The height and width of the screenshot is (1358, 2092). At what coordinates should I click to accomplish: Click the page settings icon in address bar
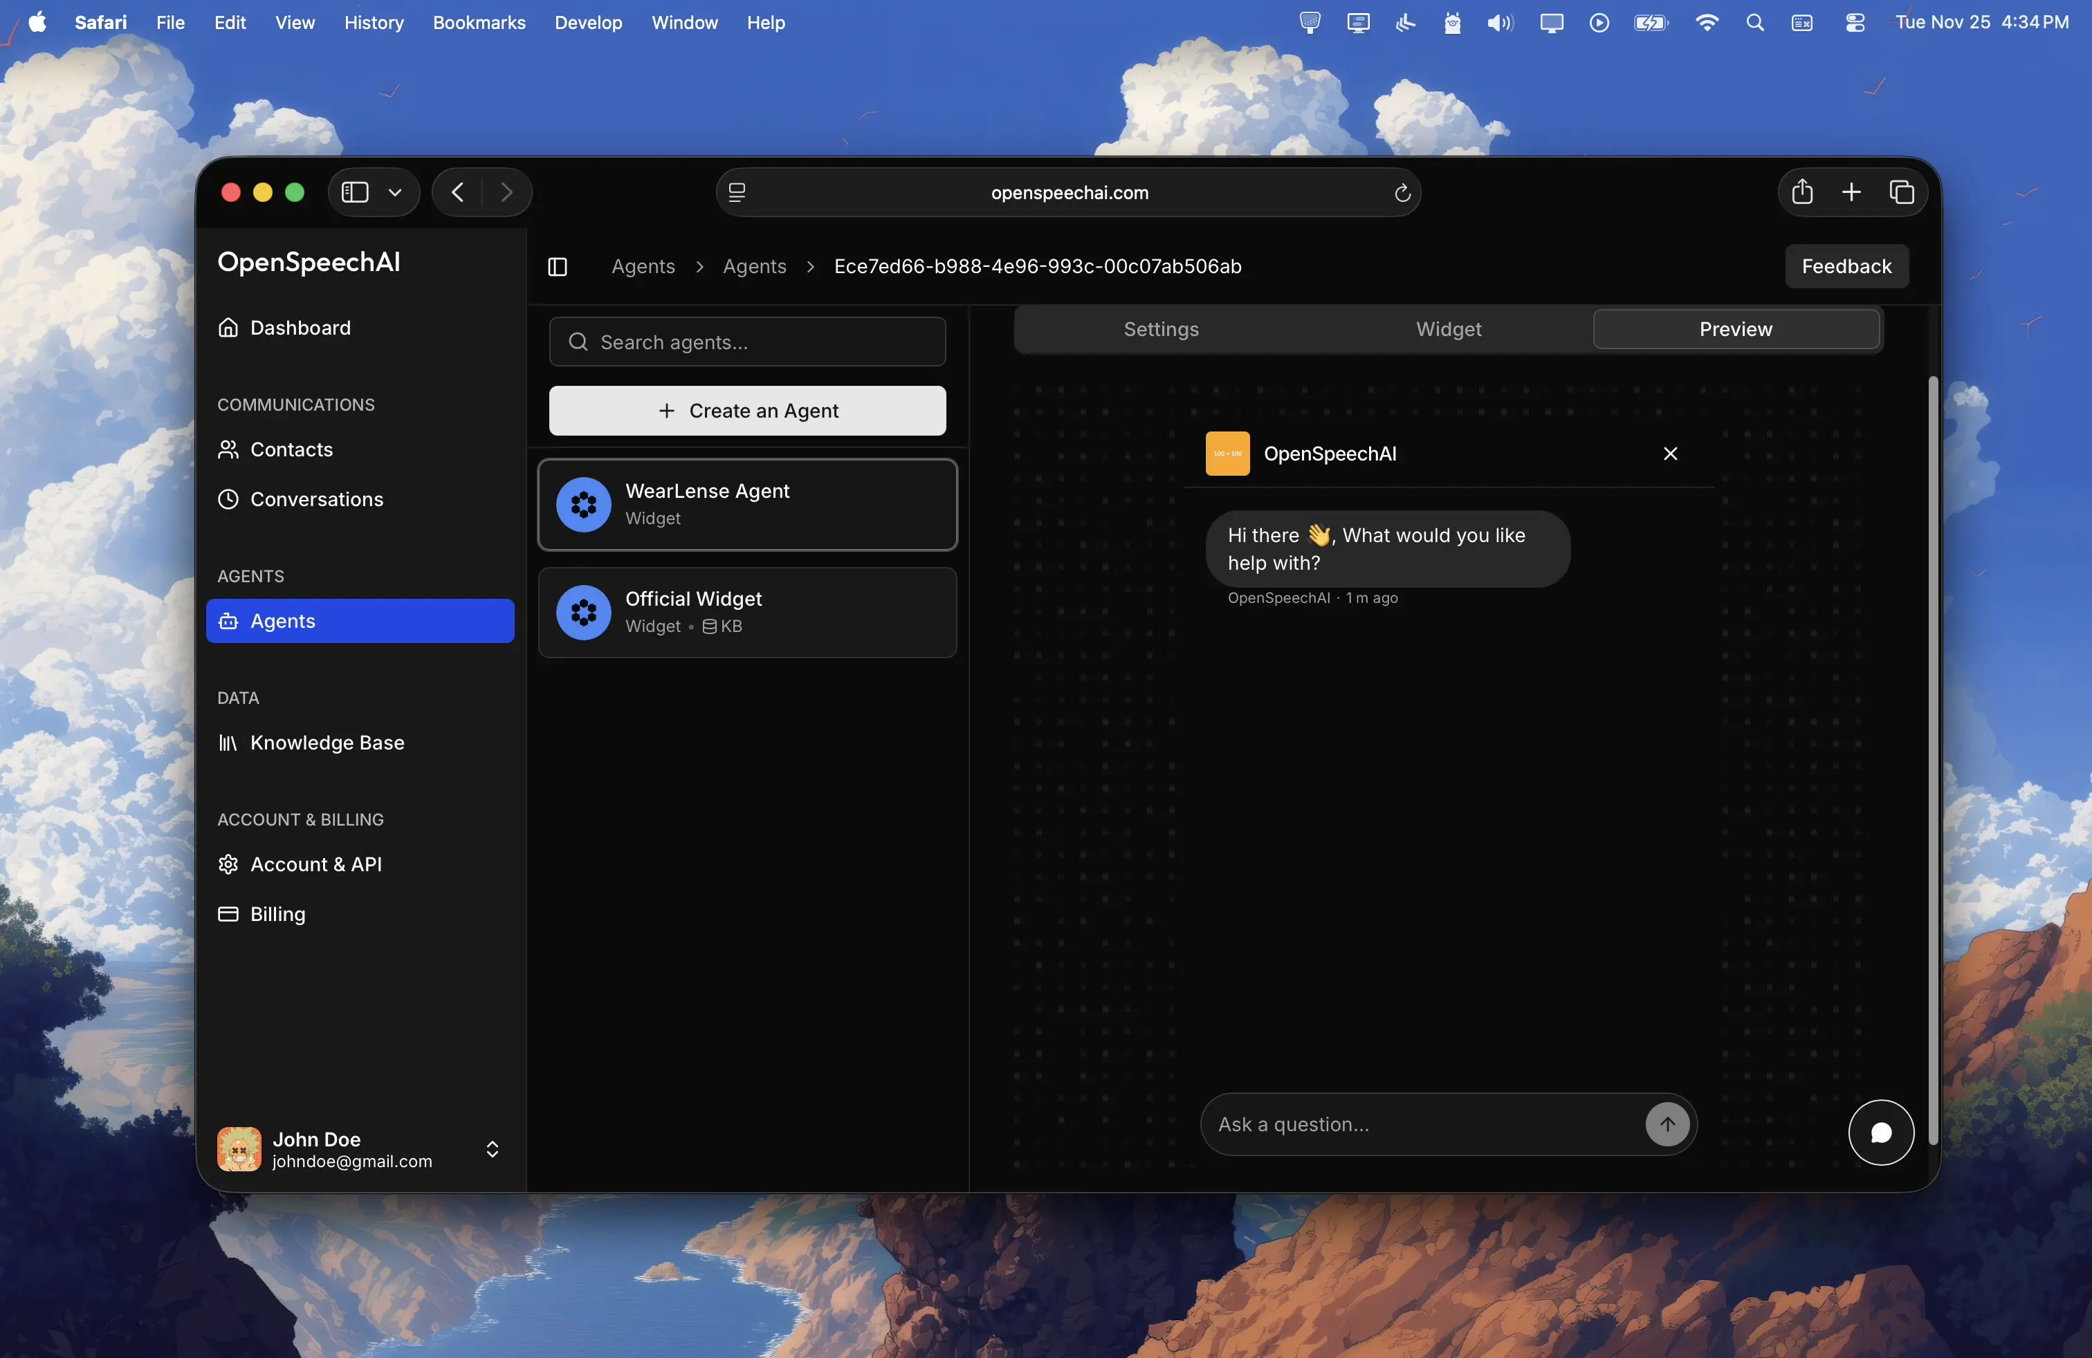coord(737,192)
